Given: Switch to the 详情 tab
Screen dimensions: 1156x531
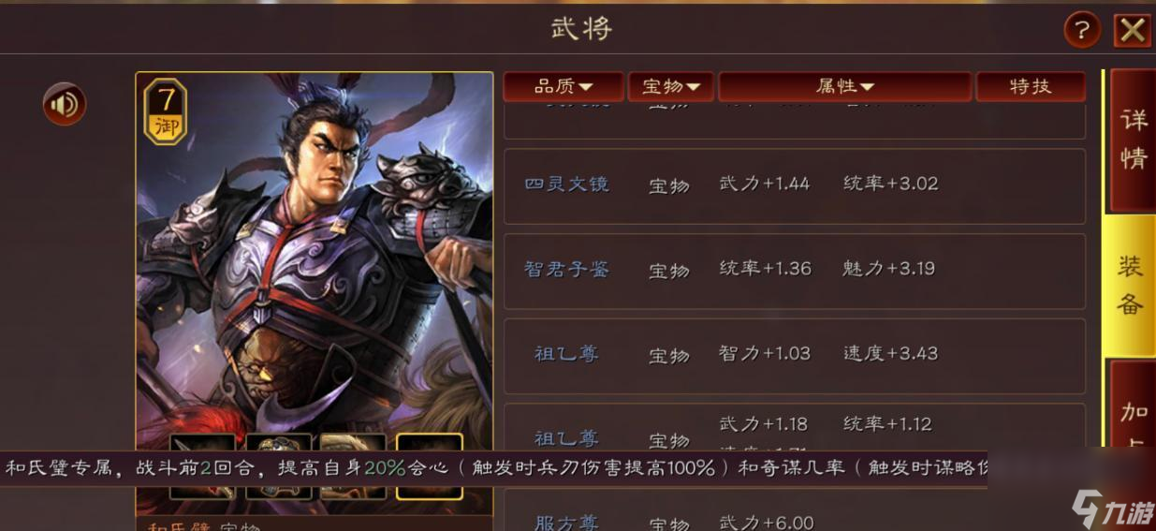Looking at the screenshot, I should (x=1133, y=140).
